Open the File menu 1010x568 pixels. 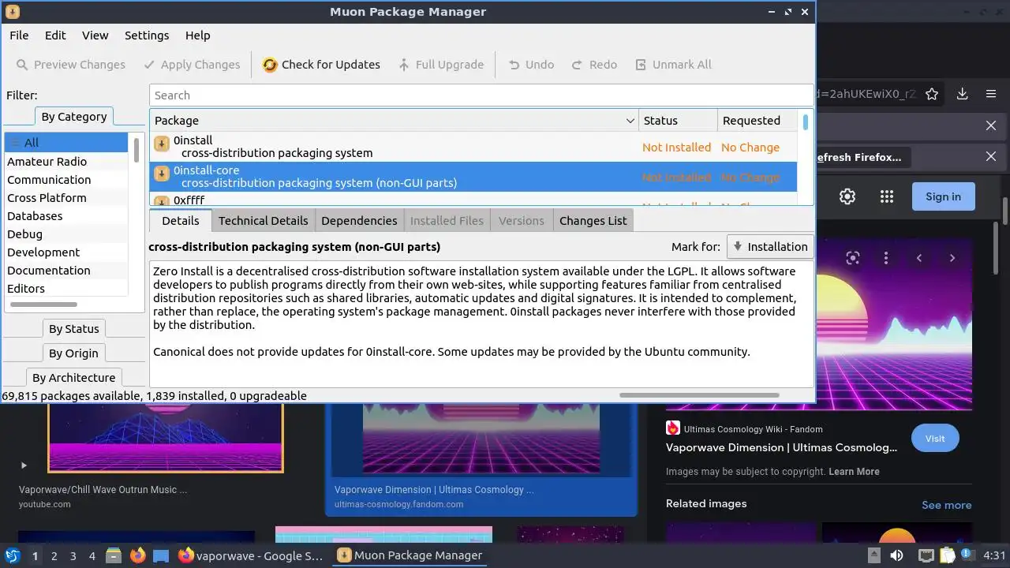point(19,35)
